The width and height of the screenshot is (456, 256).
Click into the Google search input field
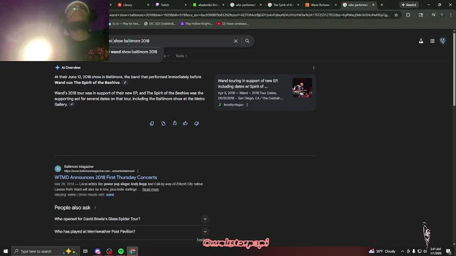171,41
